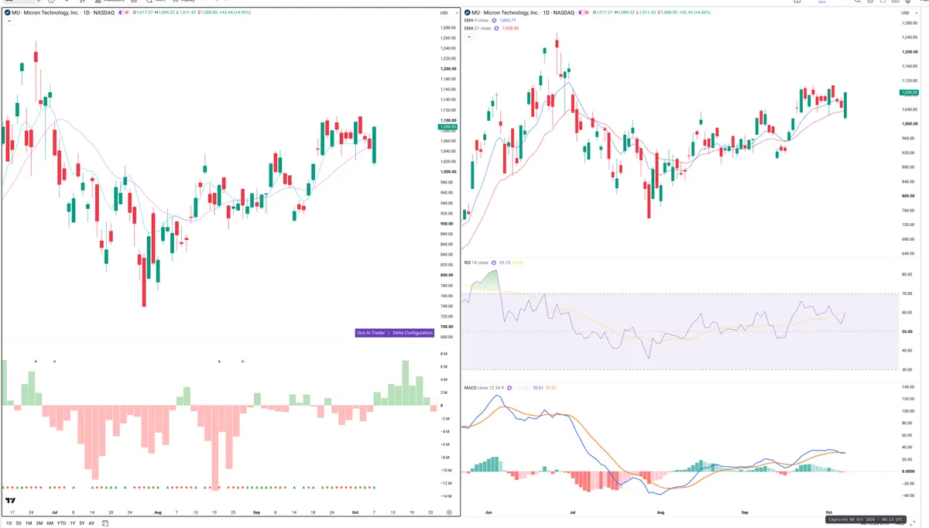Click RSI value 59.73
929x528 pixels.
coord(505,262)
